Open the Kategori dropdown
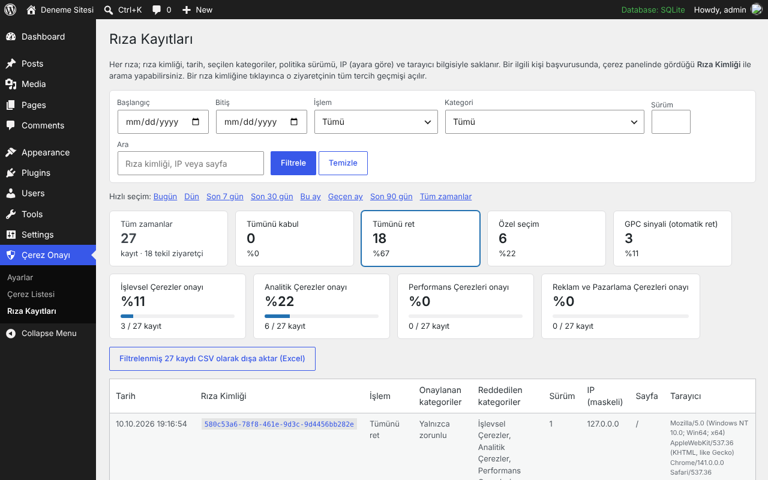Screen dimensions: 768x480 pyautogui.click(x=545, y=122)
